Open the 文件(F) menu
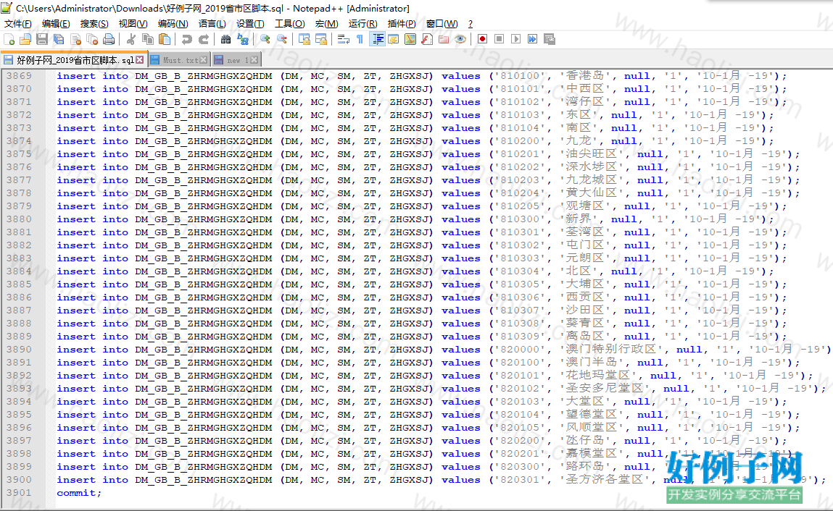 pyautogui.click(x=18, y=24)
